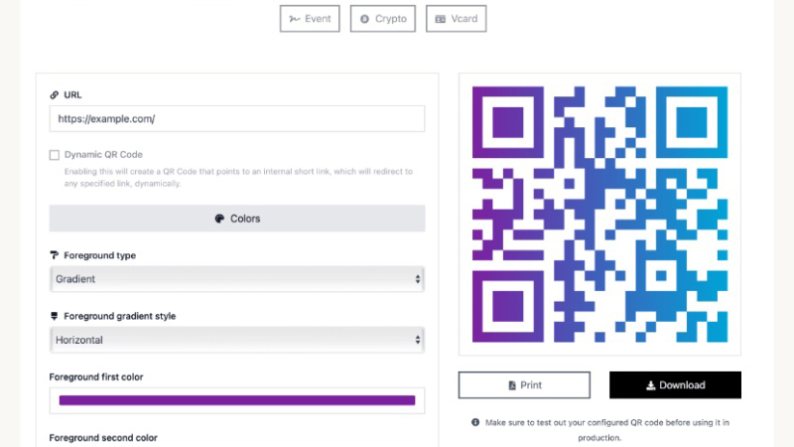The height and width of the screenshot is (447, 794).
Task: Click the Print button
Action: [524, 385]
